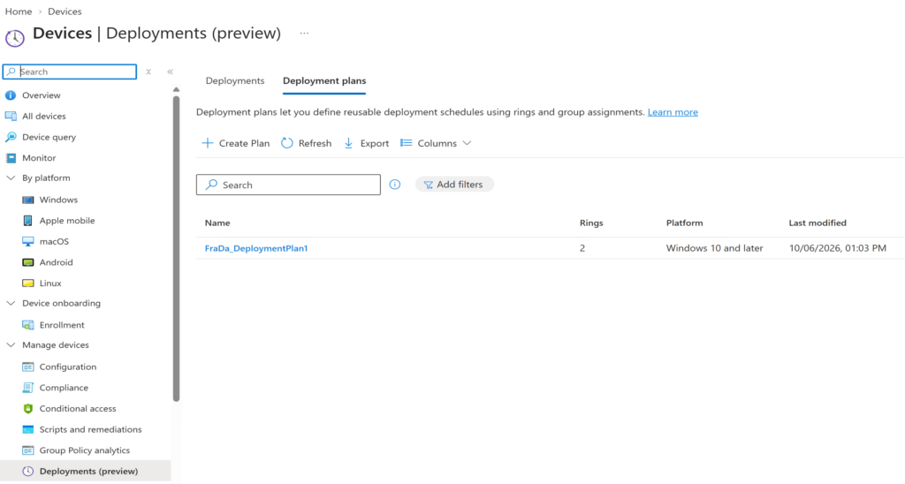This screenshot has width=905, height=484.
Task: Click the Android platform icon
Action: click(27, 262)
